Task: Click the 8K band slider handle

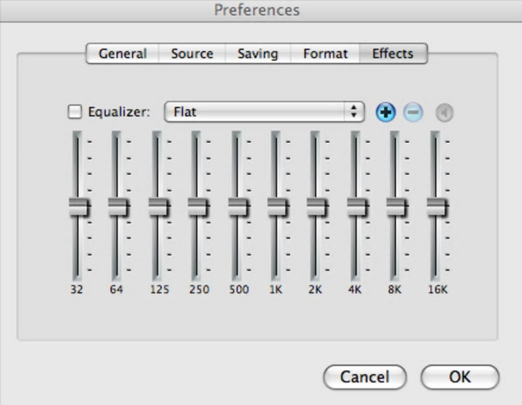Action: (x=396, y=208)
